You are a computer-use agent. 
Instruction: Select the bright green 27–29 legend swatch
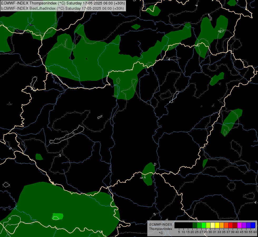pyautogui.click(x=204, y=225)
